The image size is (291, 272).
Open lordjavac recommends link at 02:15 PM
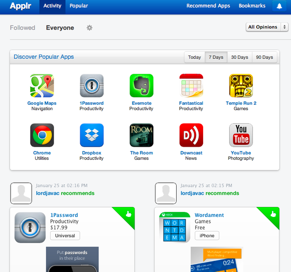point(210,193)
